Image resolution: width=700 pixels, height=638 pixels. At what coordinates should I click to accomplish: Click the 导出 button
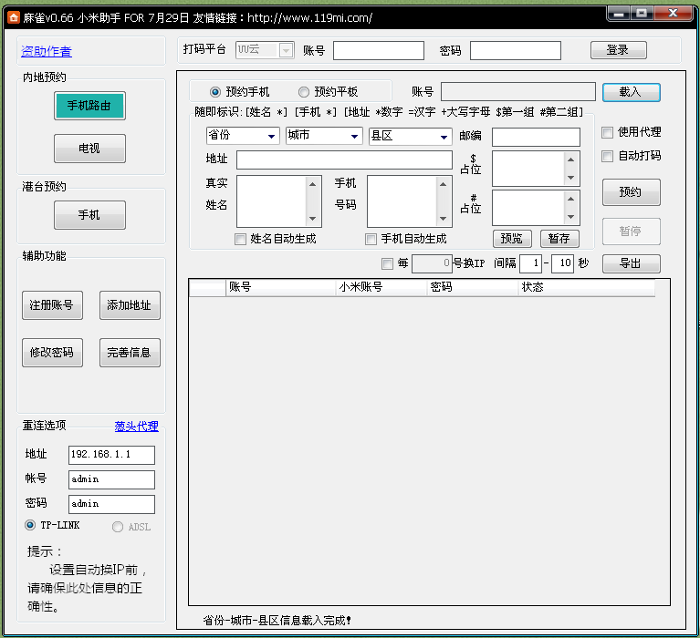pyautogui.click(x=631, y=263)
